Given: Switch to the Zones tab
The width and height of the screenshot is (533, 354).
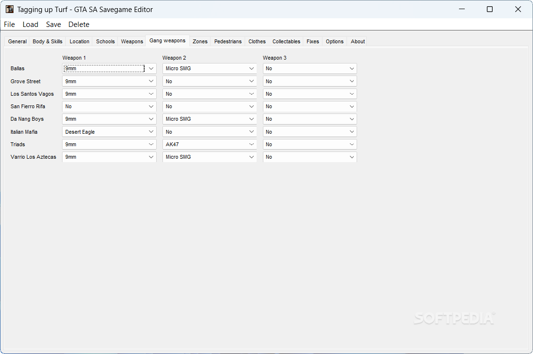Looking at the screenshot, I should coord(200,41).
